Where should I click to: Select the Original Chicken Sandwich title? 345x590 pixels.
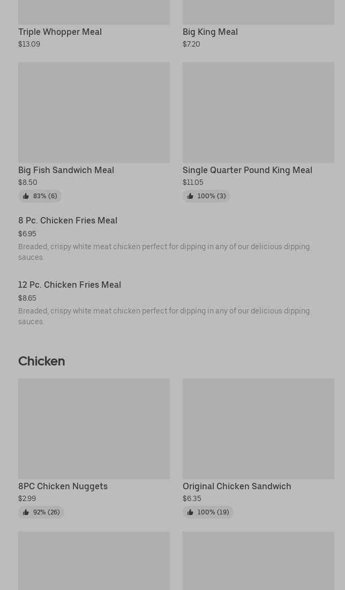pyautogui.click(x=237, y=486)
